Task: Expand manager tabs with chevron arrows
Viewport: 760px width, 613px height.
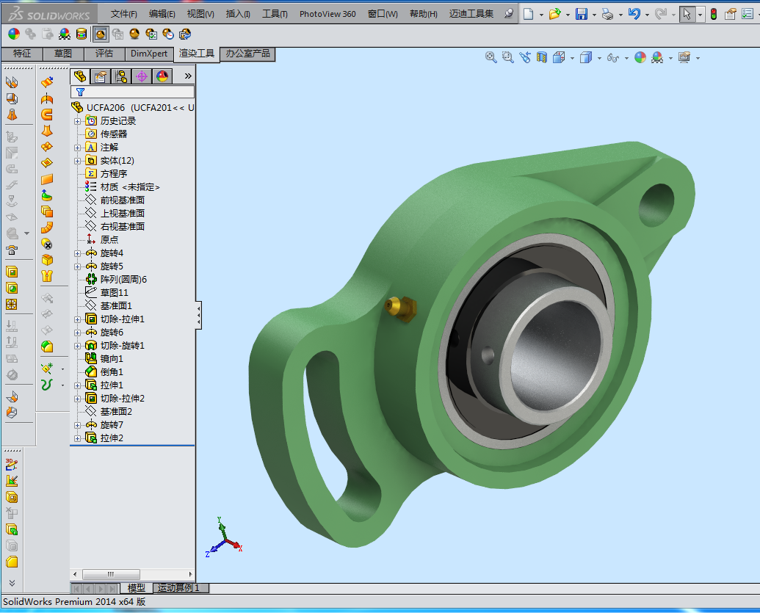Action: [188, 76]
